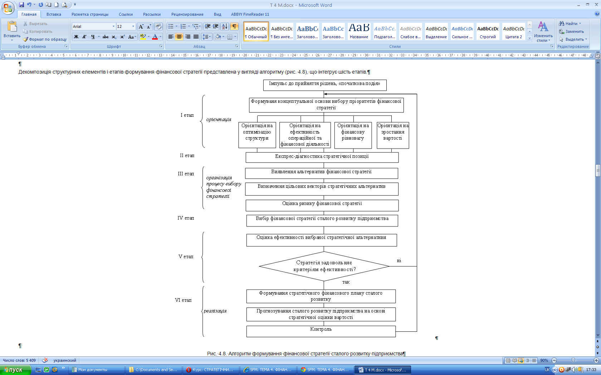The width and height of the screenshot is (601, 375).
Task: Click the Paste clipboard icon
Action: pyautogui.click(x=12, y=27)
